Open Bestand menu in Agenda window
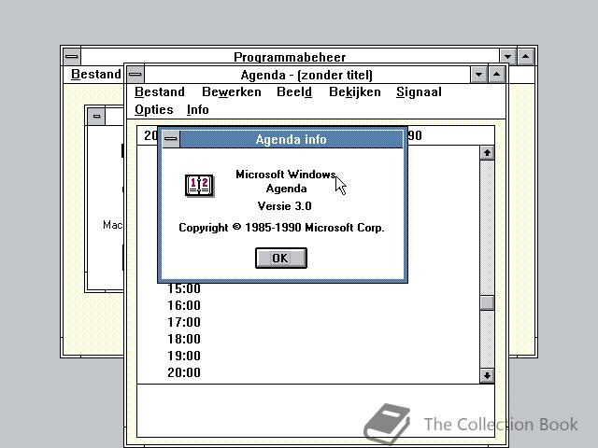This screenshot has height=448, width=598. tap(160, 92)
